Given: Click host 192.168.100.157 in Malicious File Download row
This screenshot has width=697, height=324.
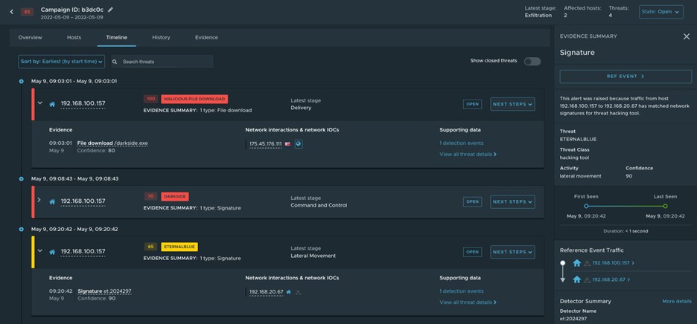Looking at the screenshot, I should point(83,104).
